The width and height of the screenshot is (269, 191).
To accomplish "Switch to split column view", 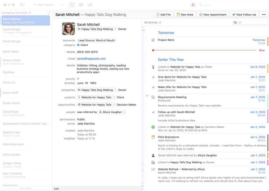I will pos(72,5).
